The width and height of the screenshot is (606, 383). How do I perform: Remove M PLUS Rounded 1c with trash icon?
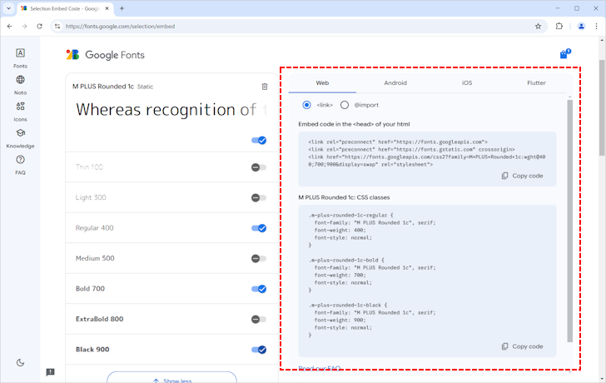coord(265,87)
